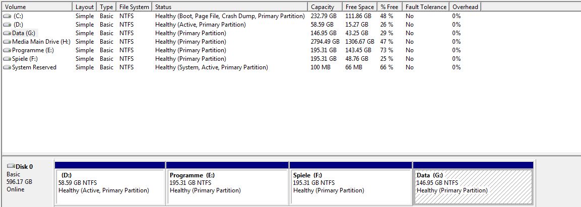Click the Spiele (F:) drive icon in list
Viewport: 581px width, 207px height.
click(7, 59)
